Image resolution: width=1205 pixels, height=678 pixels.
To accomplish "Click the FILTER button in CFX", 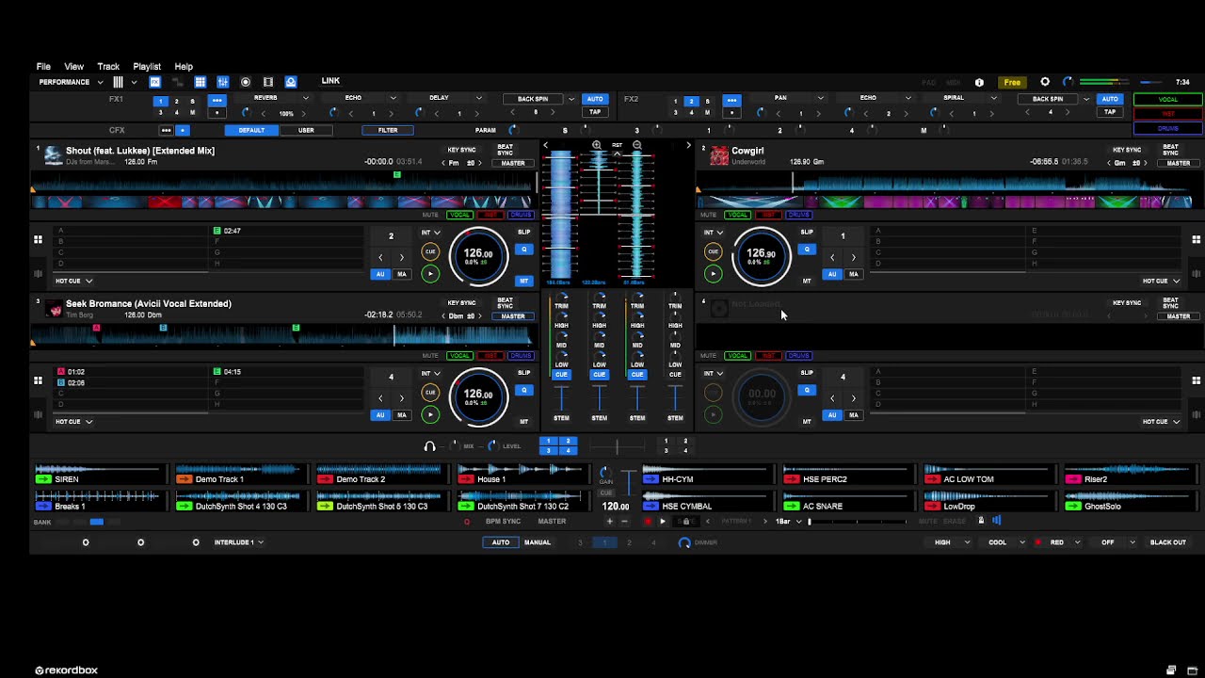I will (388, 130).
